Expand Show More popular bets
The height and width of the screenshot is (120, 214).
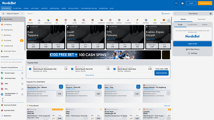click(90, 75)
